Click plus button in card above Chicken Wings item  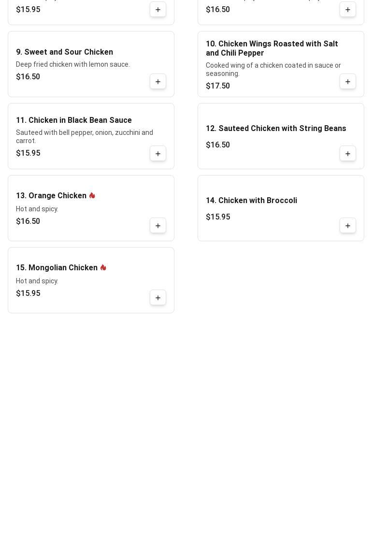[348, 10]
